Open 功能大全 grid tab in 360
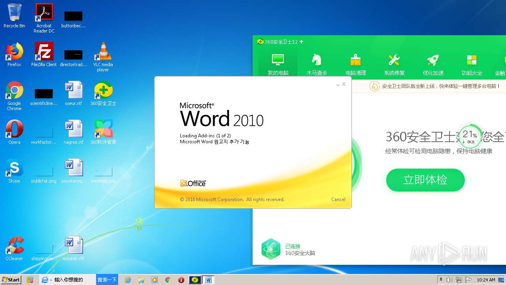506x285 pixels. [472, 65]
